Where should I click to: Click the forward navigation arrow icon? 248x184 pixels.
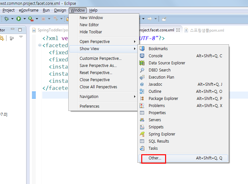tap(149, 19)
